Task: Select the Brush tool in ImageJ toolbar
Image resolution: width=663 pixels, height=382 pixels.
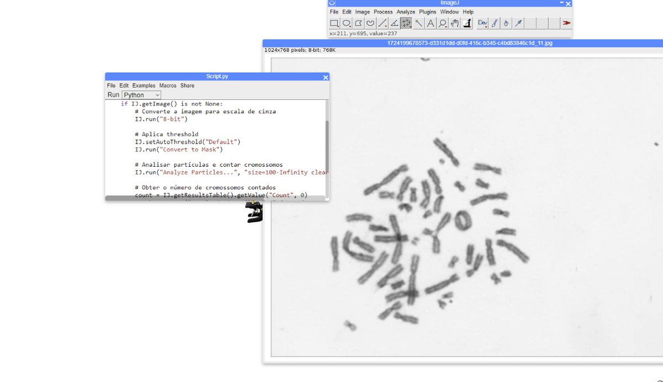Action: pyautogui.click(x=494, y=23)
